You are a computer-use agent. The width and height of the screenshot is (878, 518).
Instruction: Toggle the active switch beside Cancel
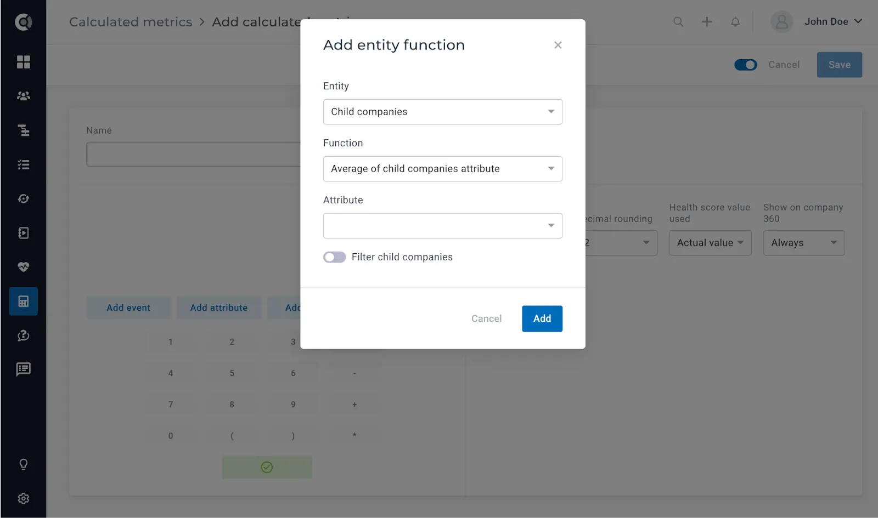pyautogui.click(x=745, y=65)
